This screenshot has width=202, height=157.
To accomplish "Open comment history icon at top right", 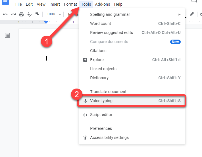I will click(194, 1).
